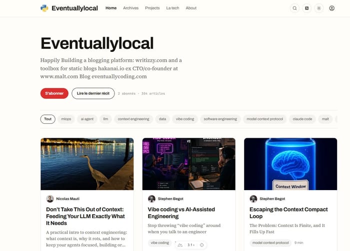Screen dimensions: 350x251
Task: Filter by the software engineering tag
Action: tap(220, 119)
